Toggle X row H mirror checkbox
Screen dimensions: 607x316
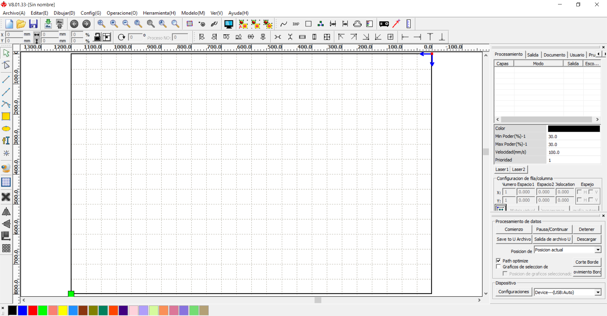pyautogui.click(x=579, y=192)
